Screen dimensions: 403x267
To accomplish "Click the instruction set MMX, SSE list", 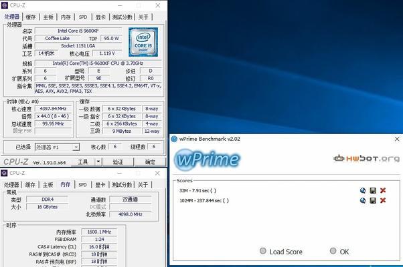I will [x=98, y=88].
